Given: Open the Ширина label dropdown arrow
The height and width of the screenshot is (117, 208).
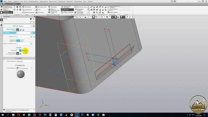Looking at the screenshot, I should tap(15, 36).
